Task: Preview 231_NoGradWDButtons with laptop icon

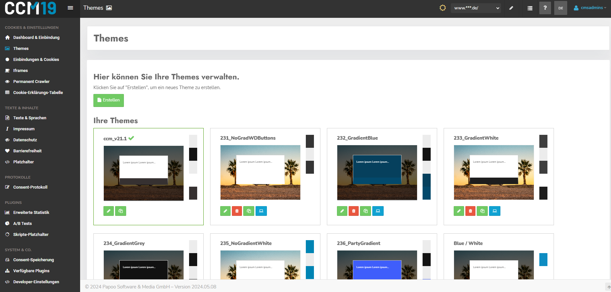Action: click(261, 211)
